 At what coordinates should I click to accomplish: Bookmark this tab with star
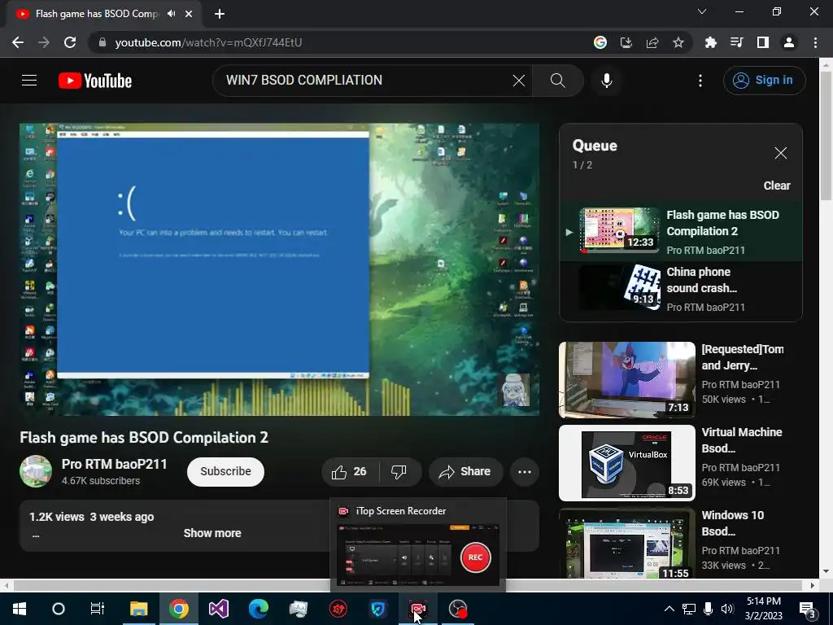point(678,42)
